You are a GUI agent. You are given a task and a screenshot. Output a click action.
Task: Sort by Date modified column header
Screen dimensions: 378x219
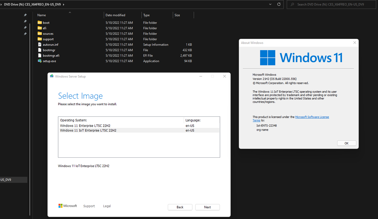coord(115,15)
